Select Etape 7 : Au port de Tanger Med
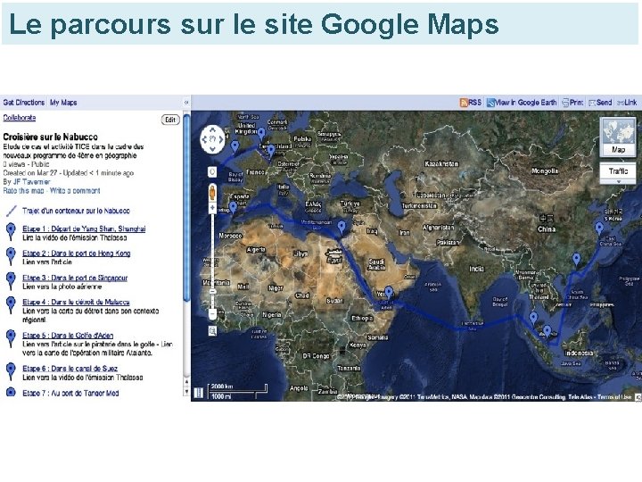The width and height of the screenshot is (642, 482). tap(70, 393)
